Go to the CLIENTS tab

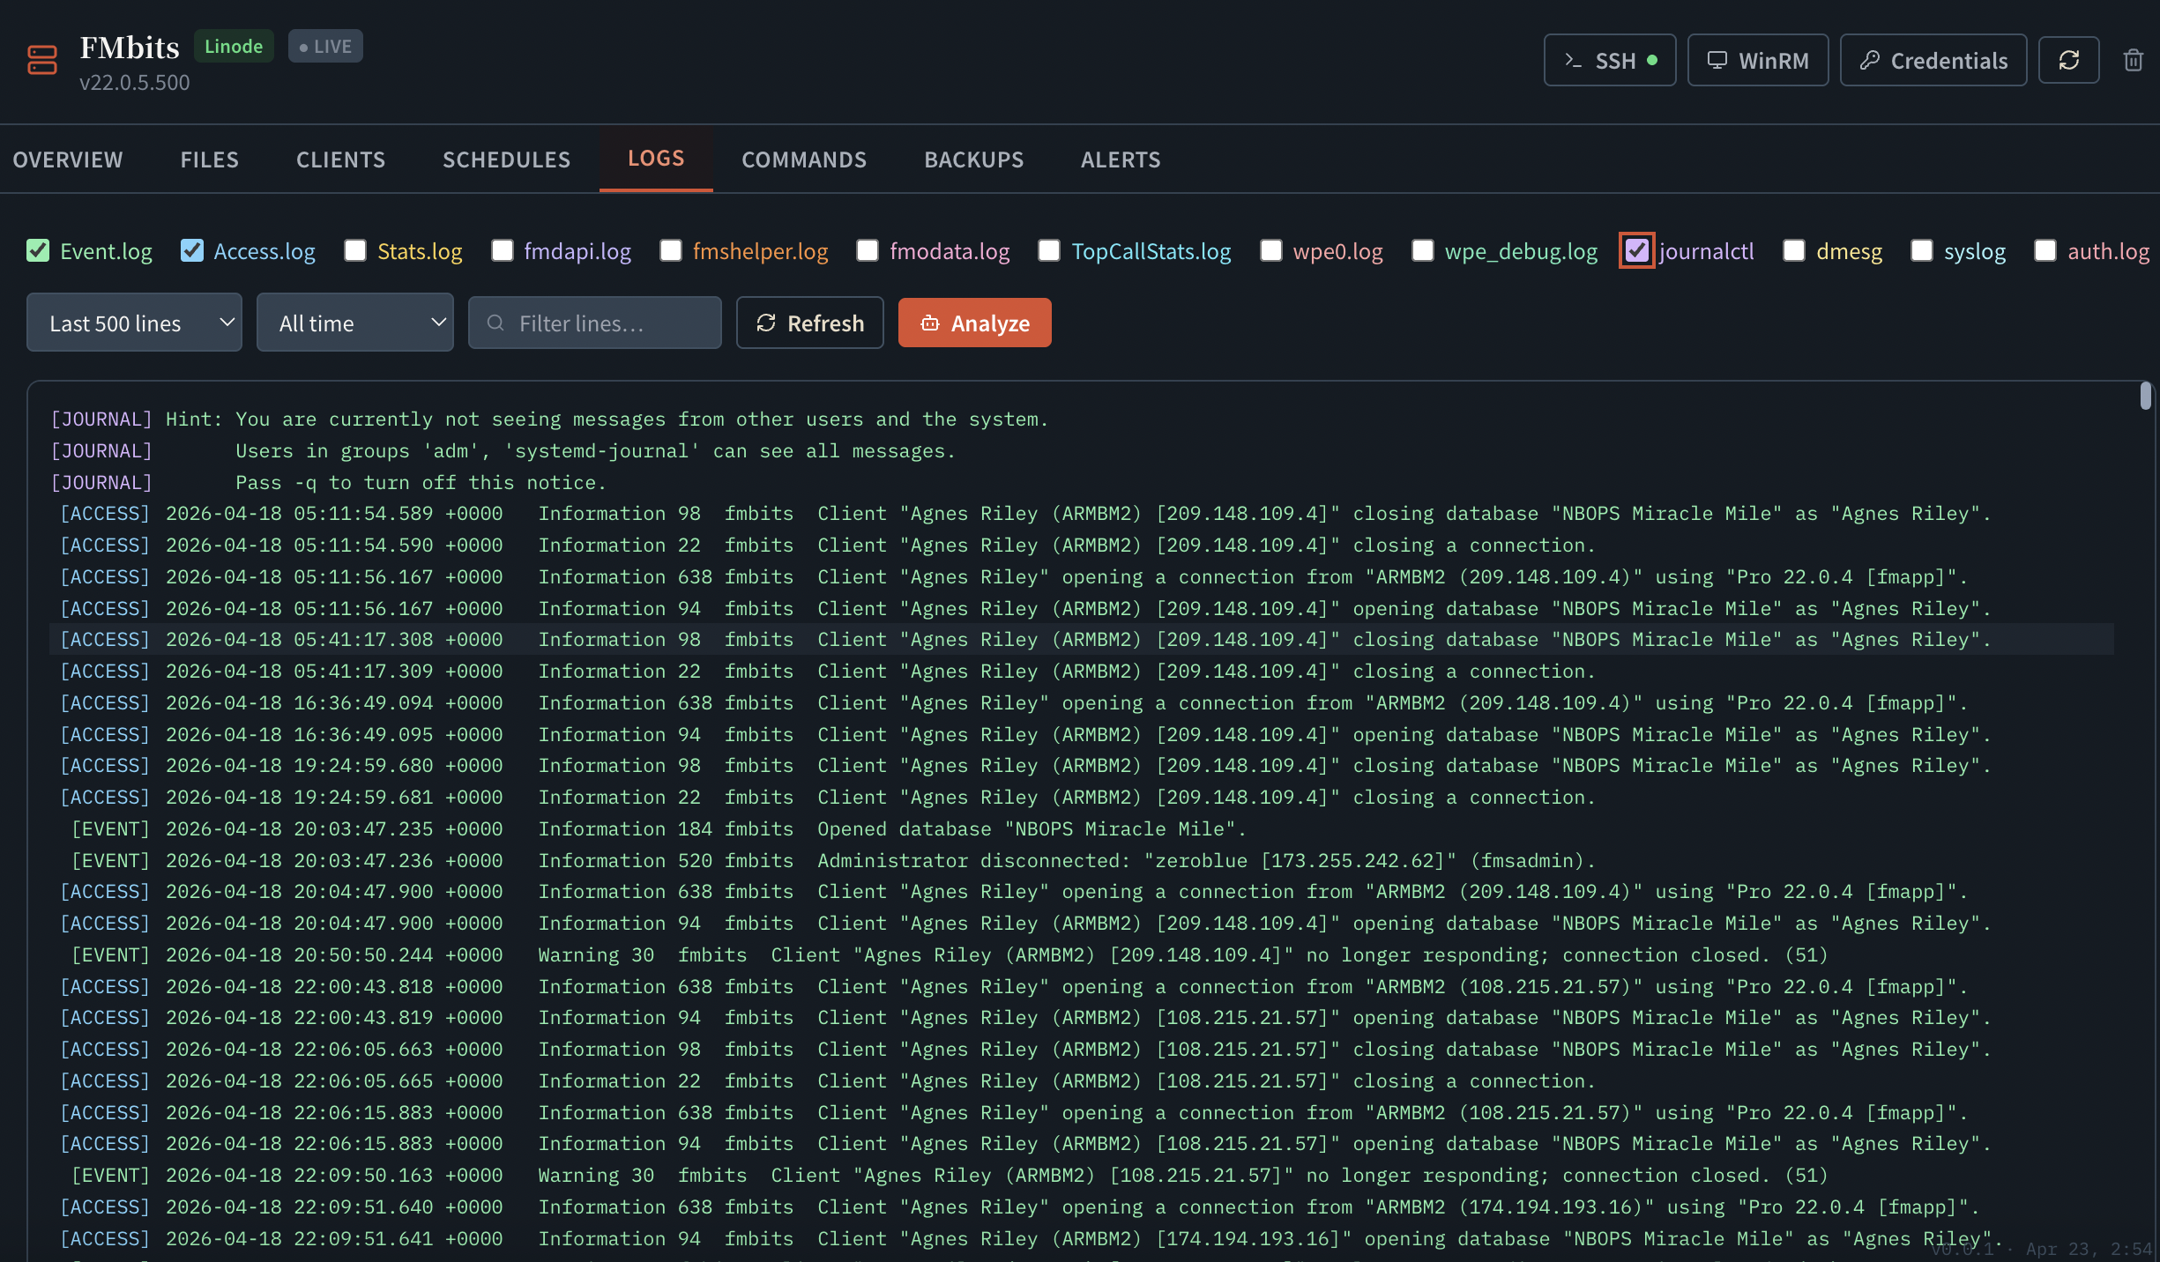click(x=340, y=160)
